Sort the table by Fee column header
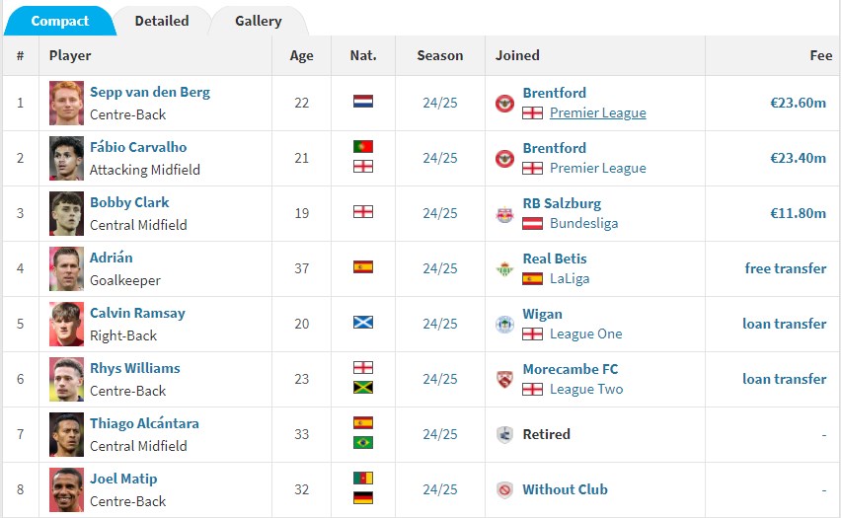Viewport: 841px width, 518px height. pyautogui.click(x=820, y=55)
